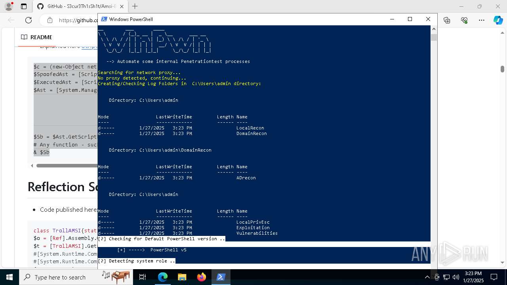Open the notification center icon
Image resolution: width=507 pixels, height=285 pixels.
click(x=494, y=277)
